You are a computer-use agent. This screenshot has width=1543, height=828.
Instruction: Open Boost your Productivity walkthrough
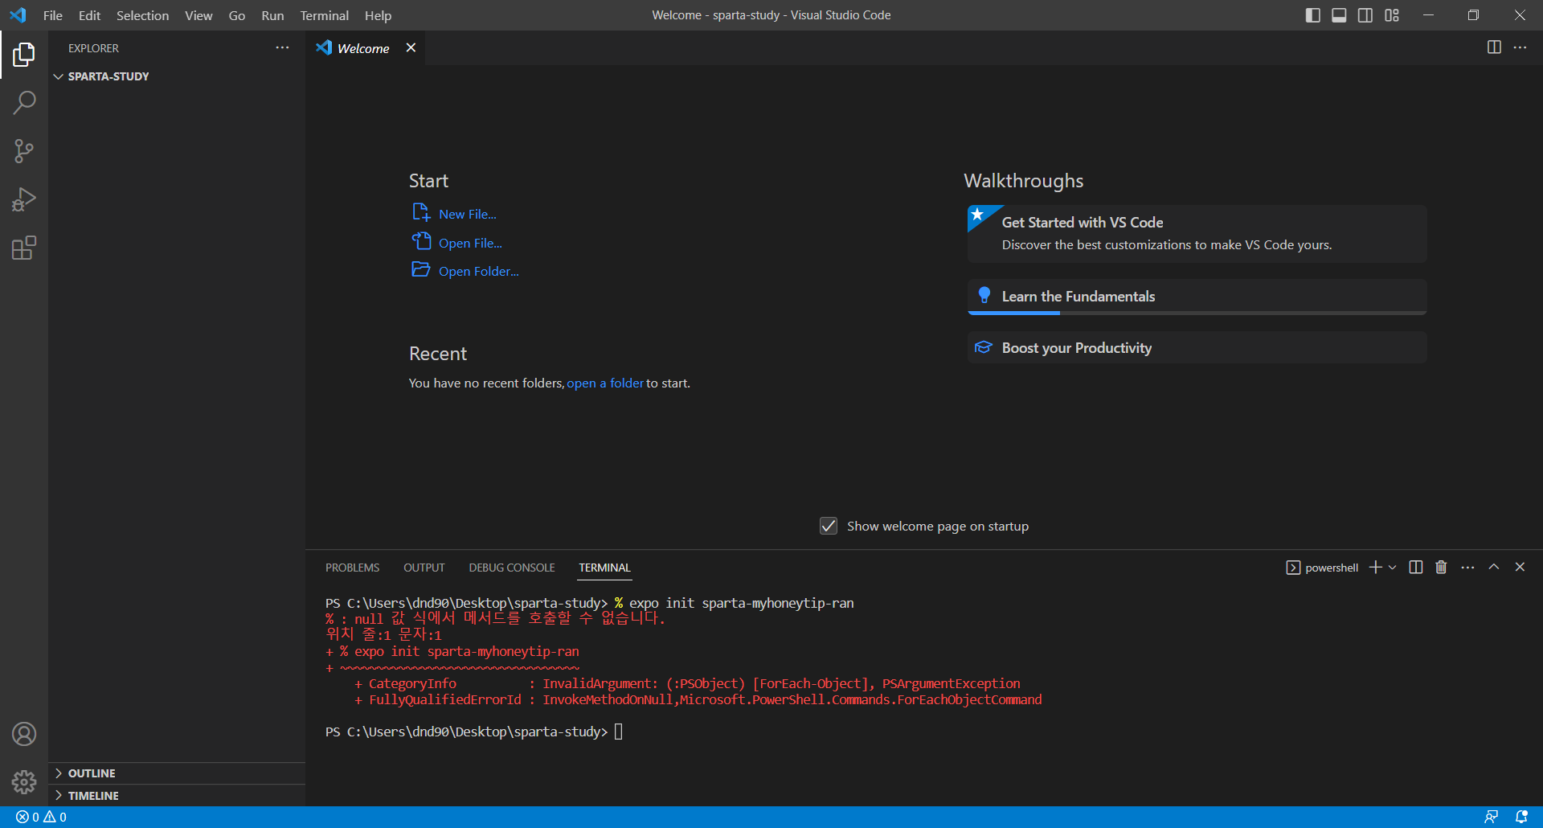1197,347
